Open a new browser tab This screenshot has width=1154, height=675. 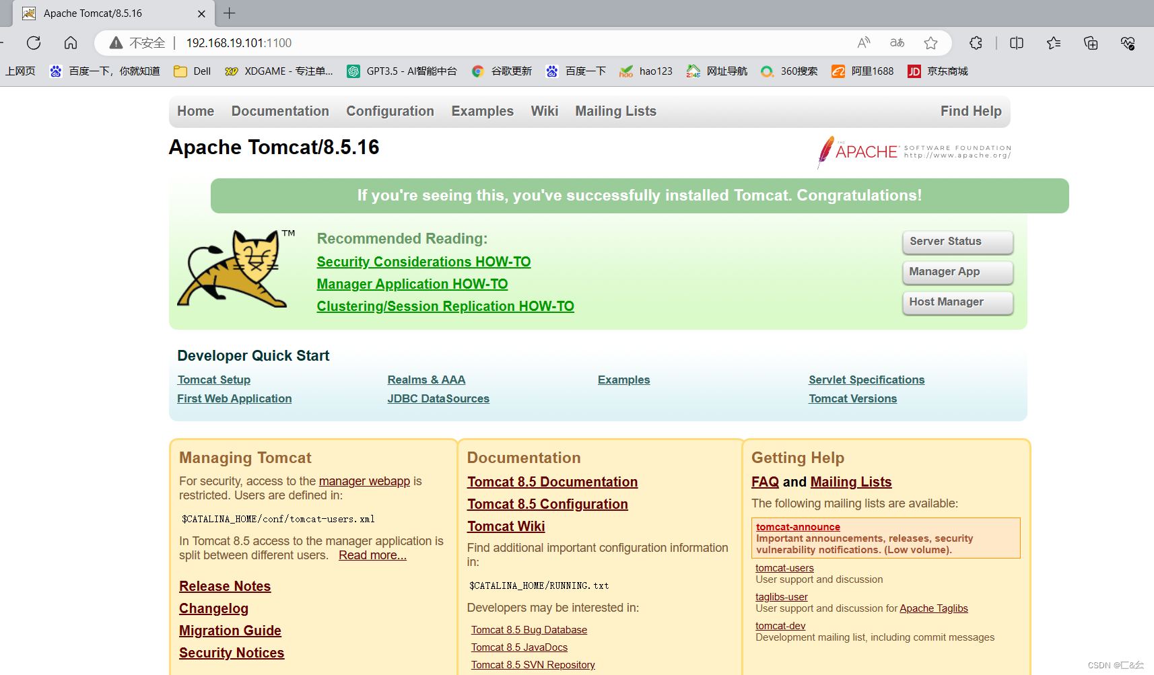point(230,13)
